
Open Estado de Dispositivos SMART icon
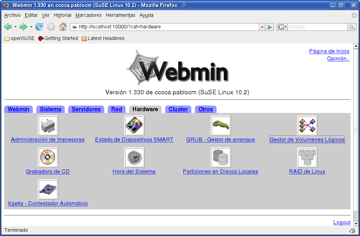pyautogui.click(x=134, y=125)
